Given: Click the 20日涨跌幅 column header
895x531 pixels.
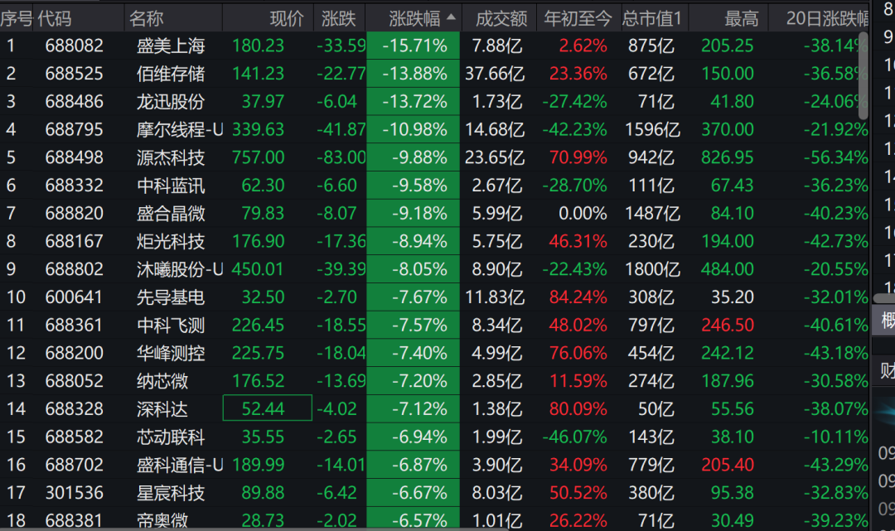Looking at the screenshot, I should point(827,19).
